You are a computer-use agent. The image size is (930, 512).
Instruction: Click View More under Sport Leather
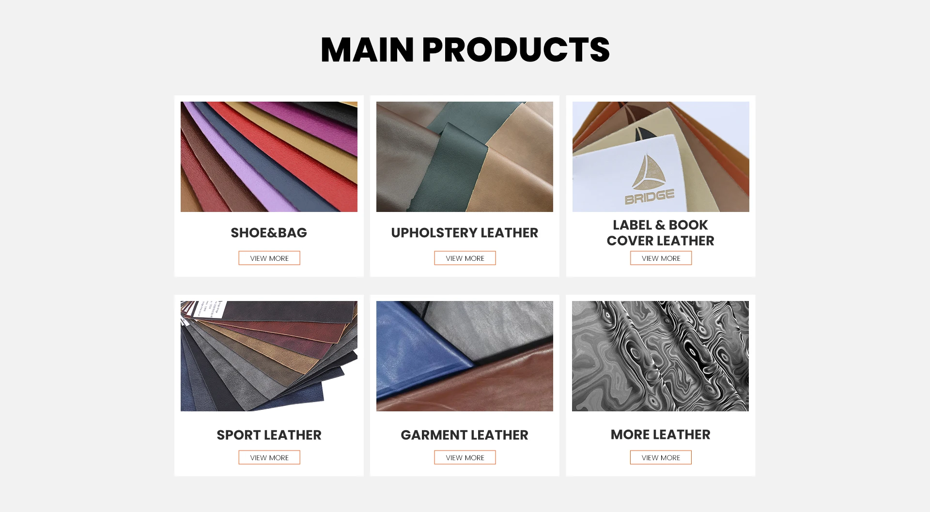point(269,457)
